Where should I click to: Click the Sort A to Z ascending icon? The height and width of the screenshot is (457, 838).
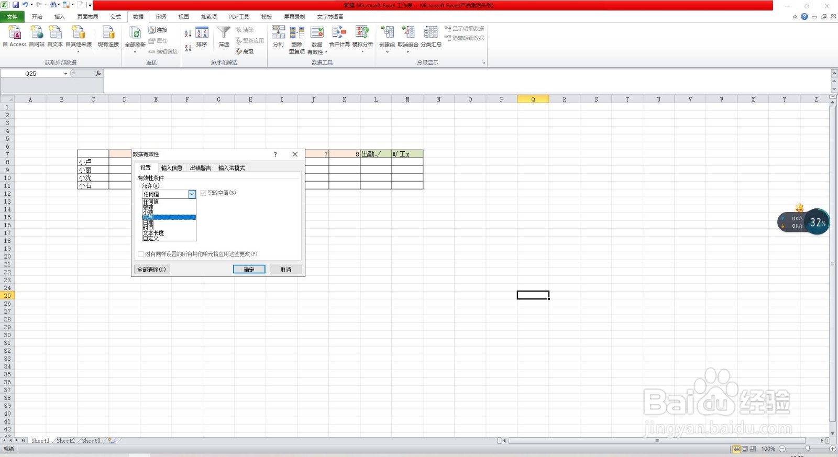[188, 34]
